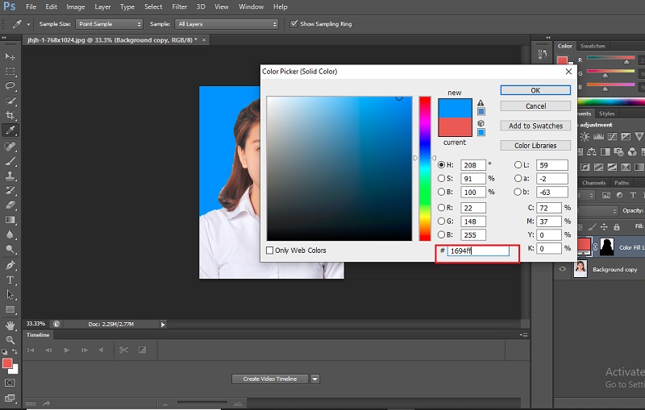
Task: Select the Blur tool
Action: pos(10,234)
